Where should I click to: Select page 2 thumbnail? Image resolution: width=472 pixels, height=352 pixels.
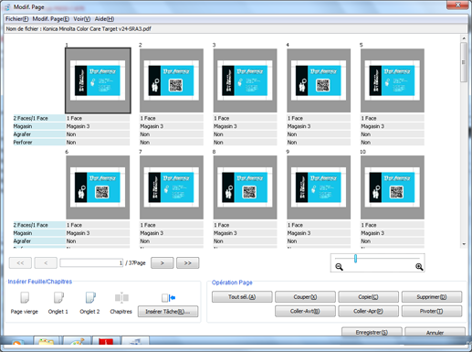(172, 80)
